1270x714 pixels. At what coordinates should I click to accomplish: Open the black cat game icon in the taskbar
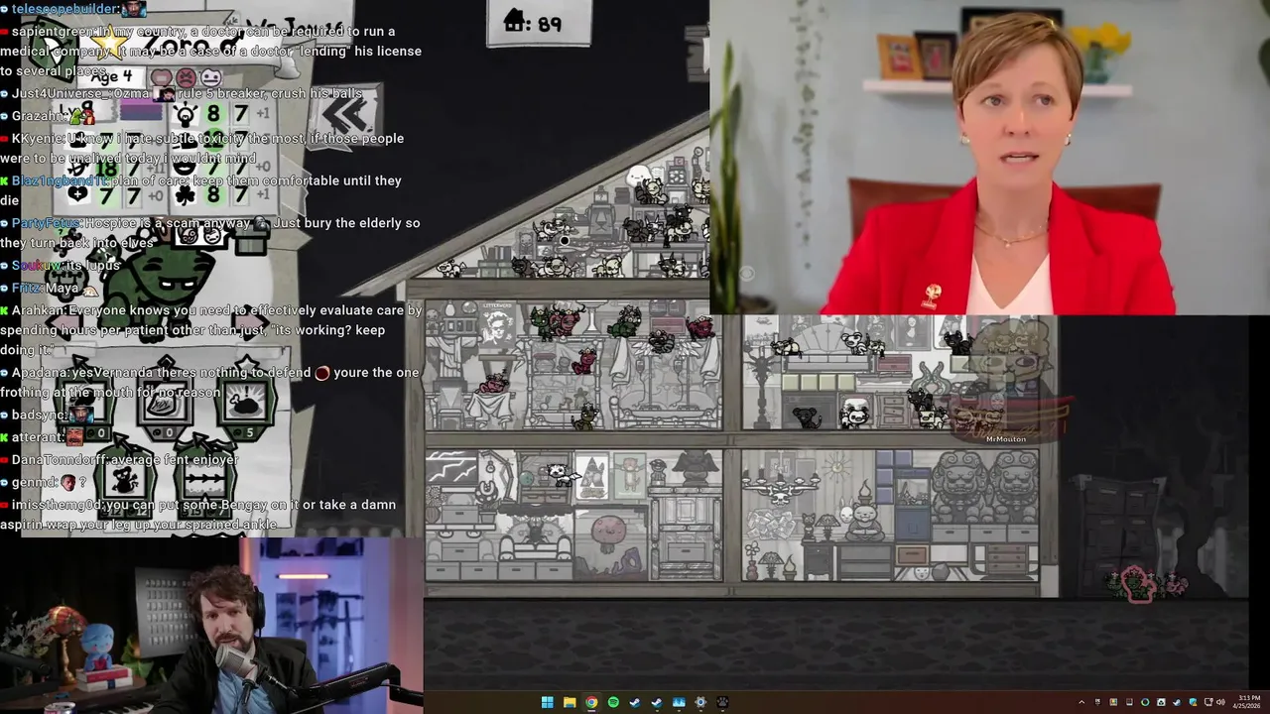[722, 702]
